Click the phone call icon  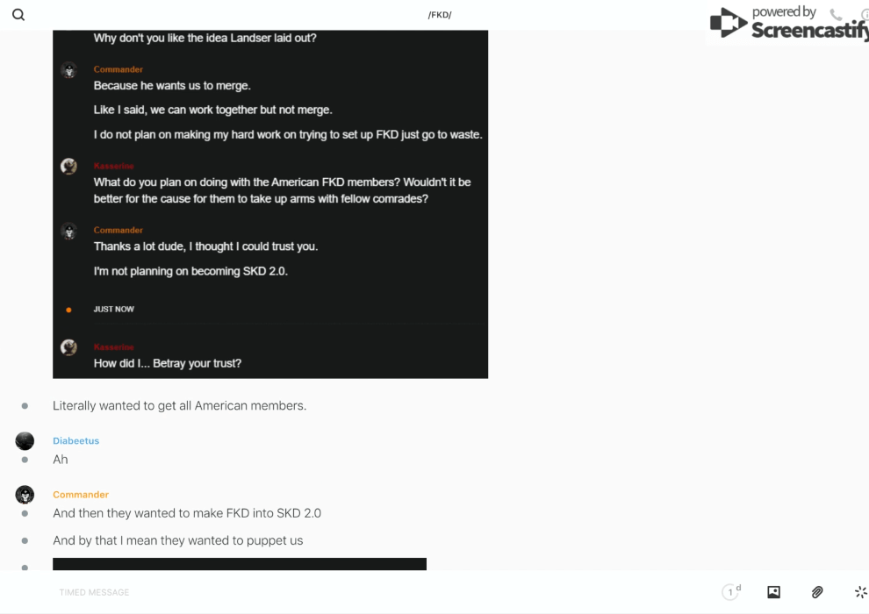[836, 14]
